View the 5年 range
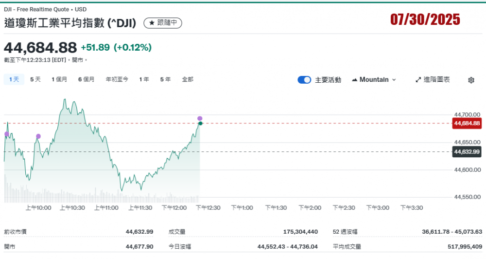This screenshot has height=259, width=486. (165, 79)
